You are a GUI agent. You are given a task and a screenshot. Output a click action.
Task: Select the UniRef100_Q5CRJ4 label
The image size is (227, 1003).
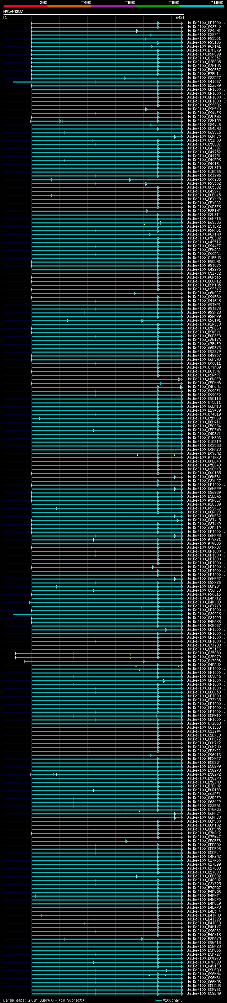[204, 853]
